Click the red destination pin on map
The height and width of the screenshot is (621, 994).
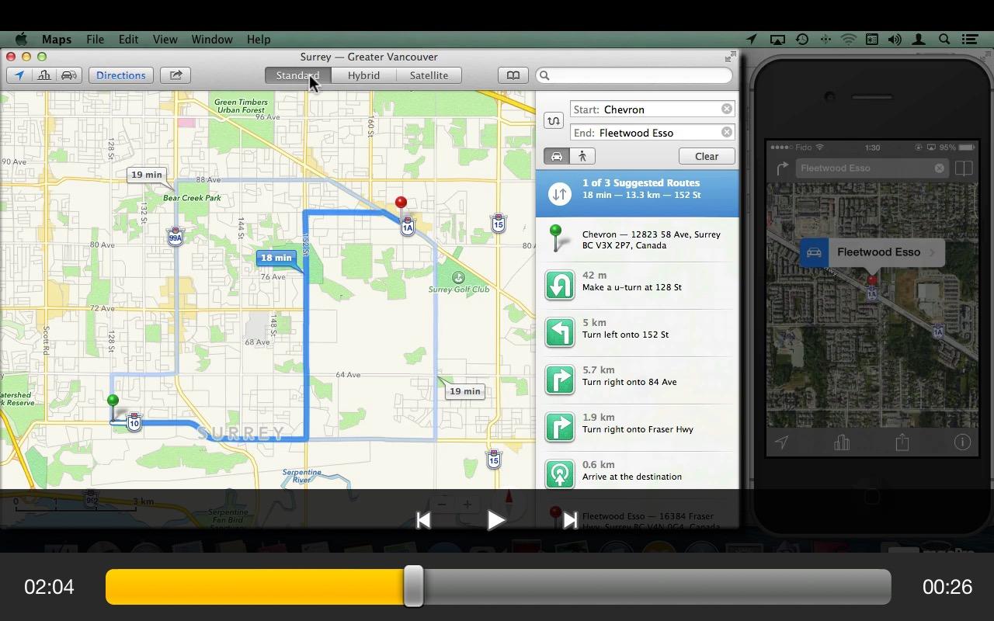pos(401,203)
